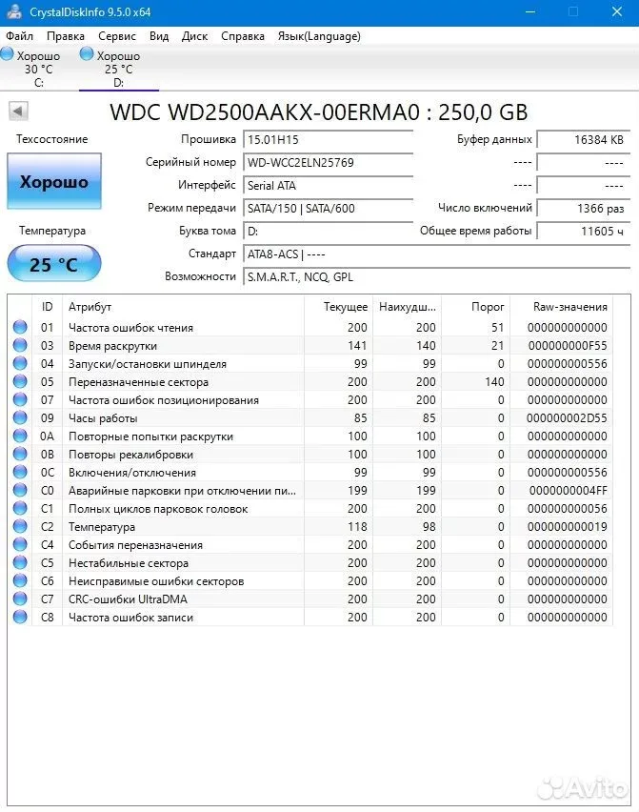Screen dimensions: 639x812
Task: Click raw value 000000000019 in Температура row
Action: [x=567, y=527]
